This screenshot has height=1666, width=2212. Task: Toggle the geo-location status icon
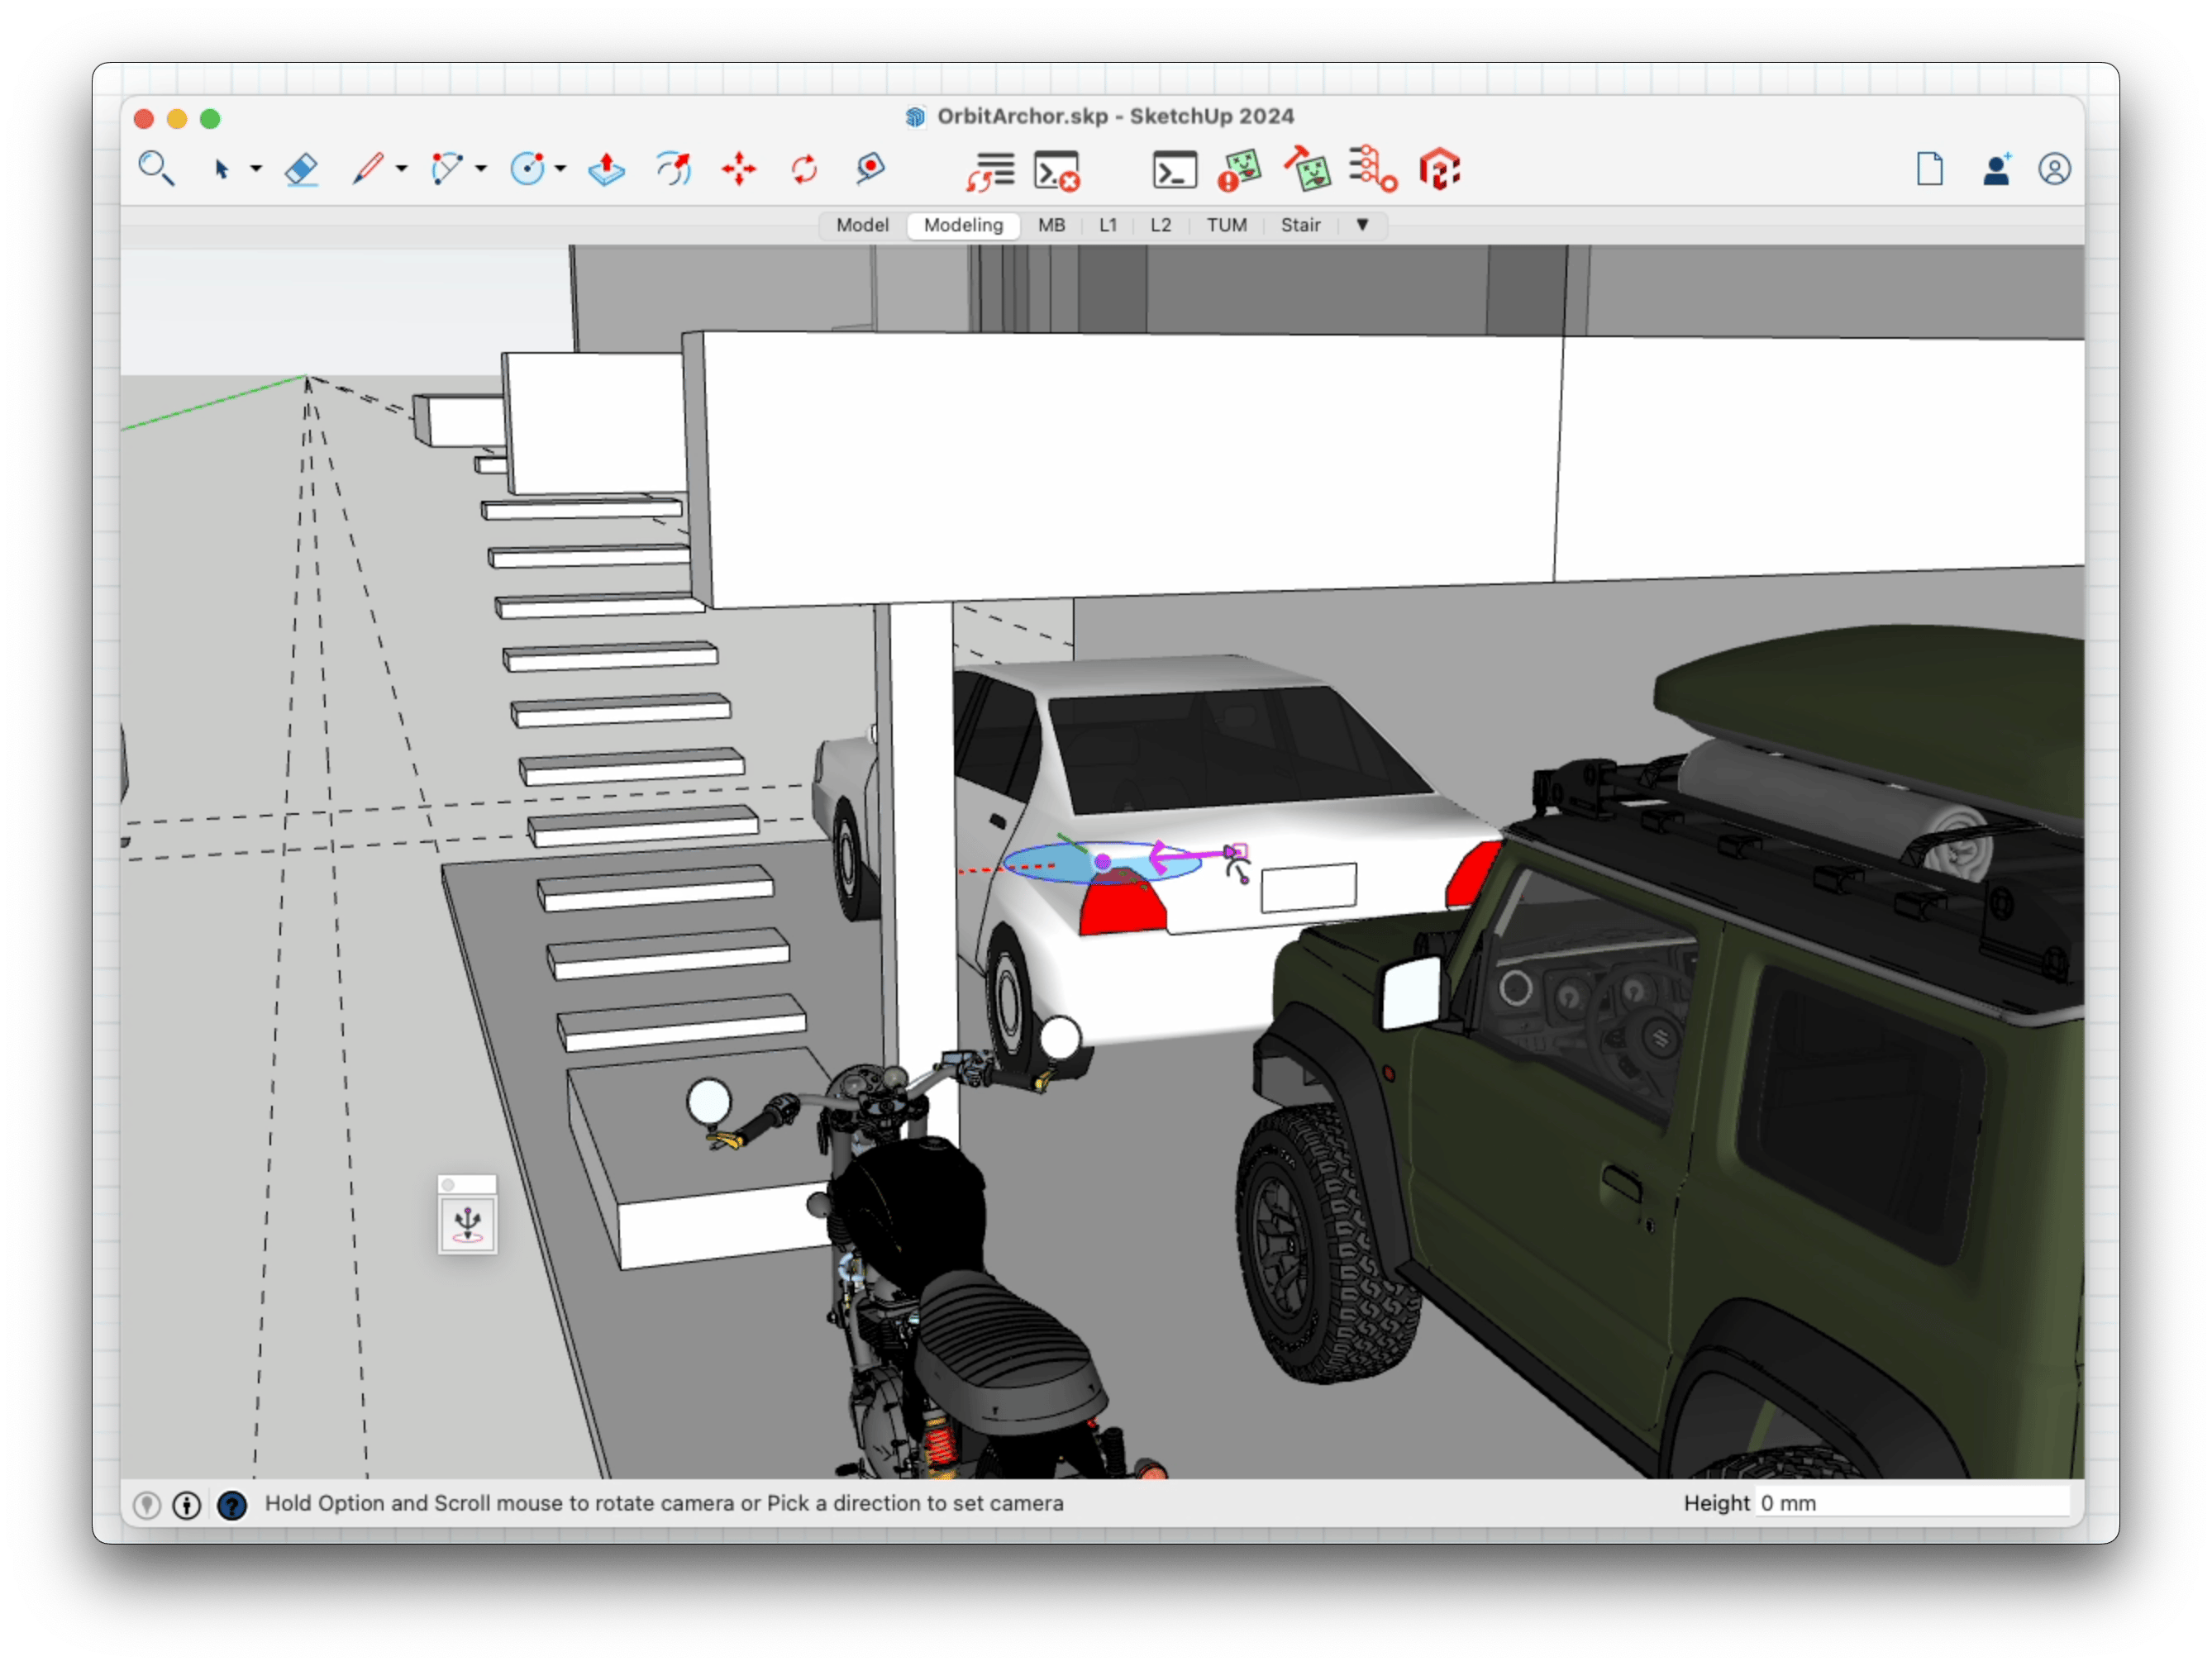point(147,1504)
